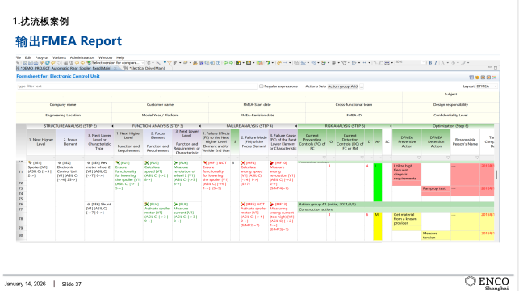This screenshot has width=519, height=291.
Task: Open the Administration menu
Action: pos(82,57)
